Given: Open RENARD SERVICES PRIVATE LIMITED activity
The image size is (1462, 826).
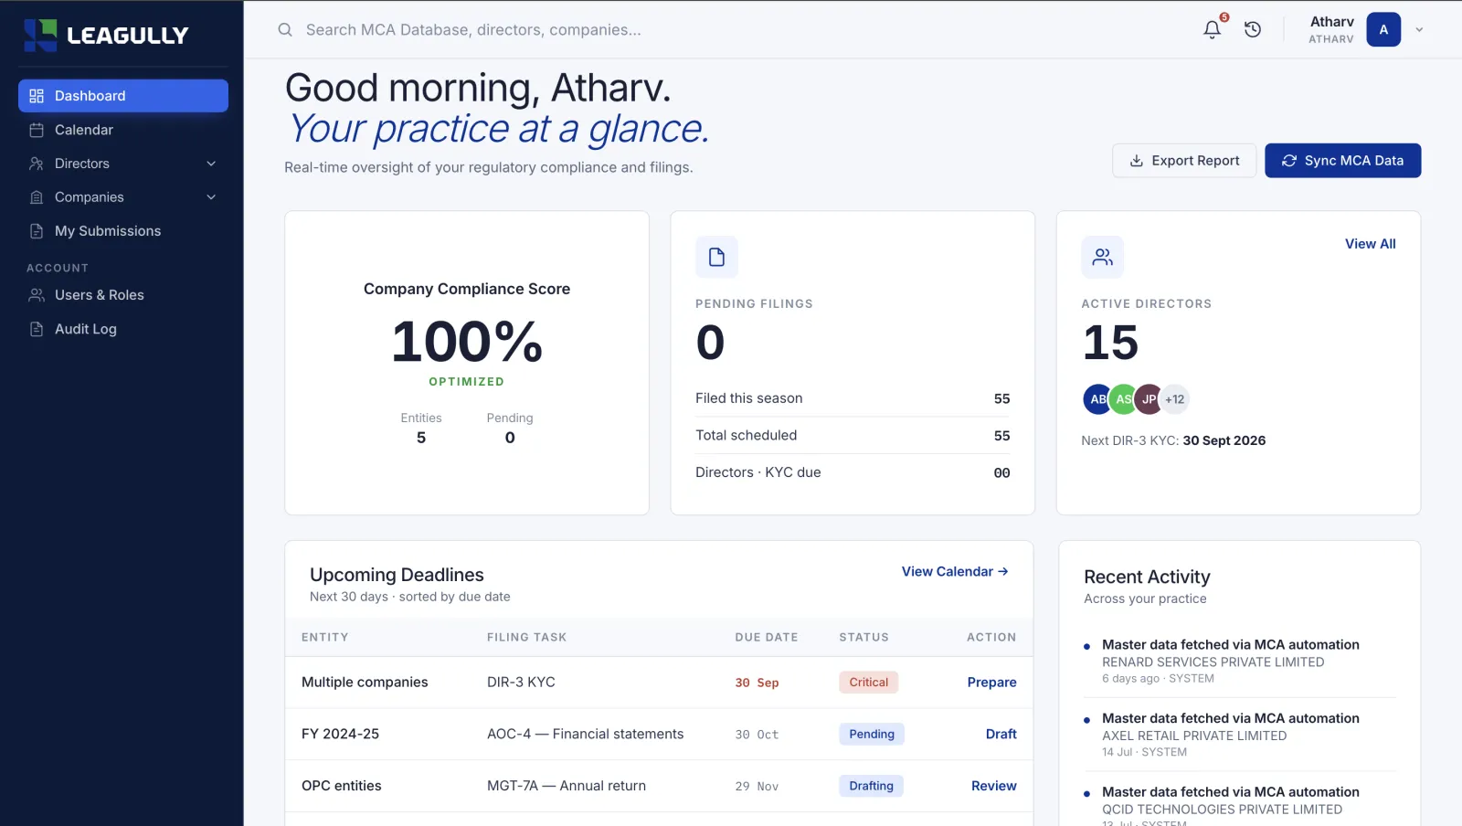Looking at the screenshot, I should click(x=1240, y=662).
